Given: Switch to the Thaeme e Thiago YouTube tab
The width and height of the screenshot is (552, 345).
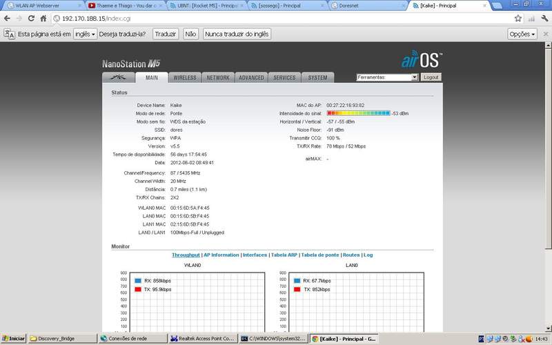Looking at the screenshot, I should [x=125, y=6].
